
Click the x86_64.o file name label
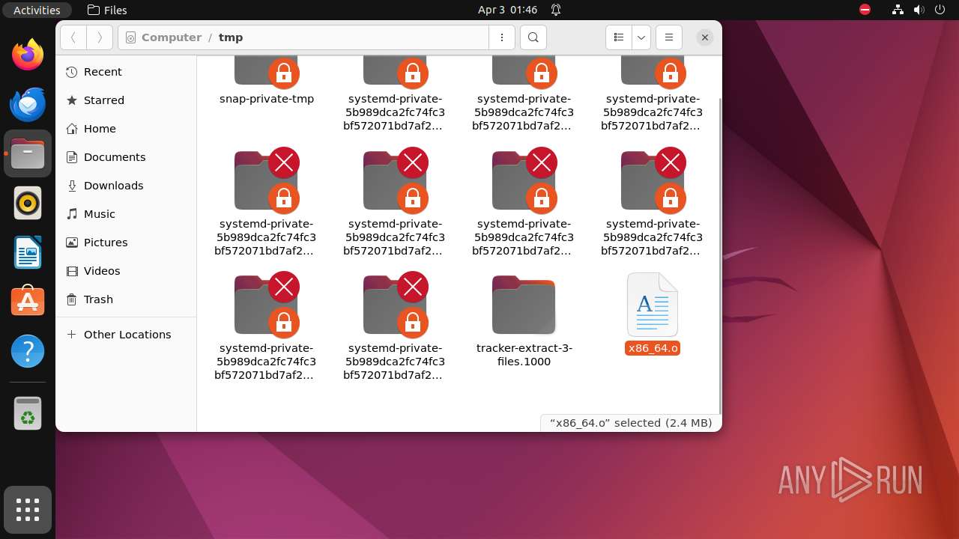[653, 348]
